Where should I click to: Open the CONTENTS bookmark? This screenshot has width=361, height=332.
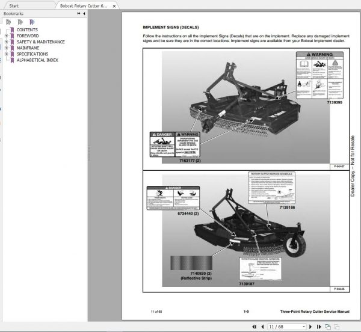pos(27,30)
